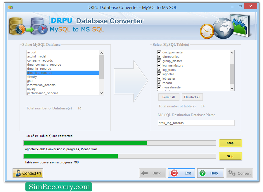
Task: Select the airport database
Action: point(63,52)
